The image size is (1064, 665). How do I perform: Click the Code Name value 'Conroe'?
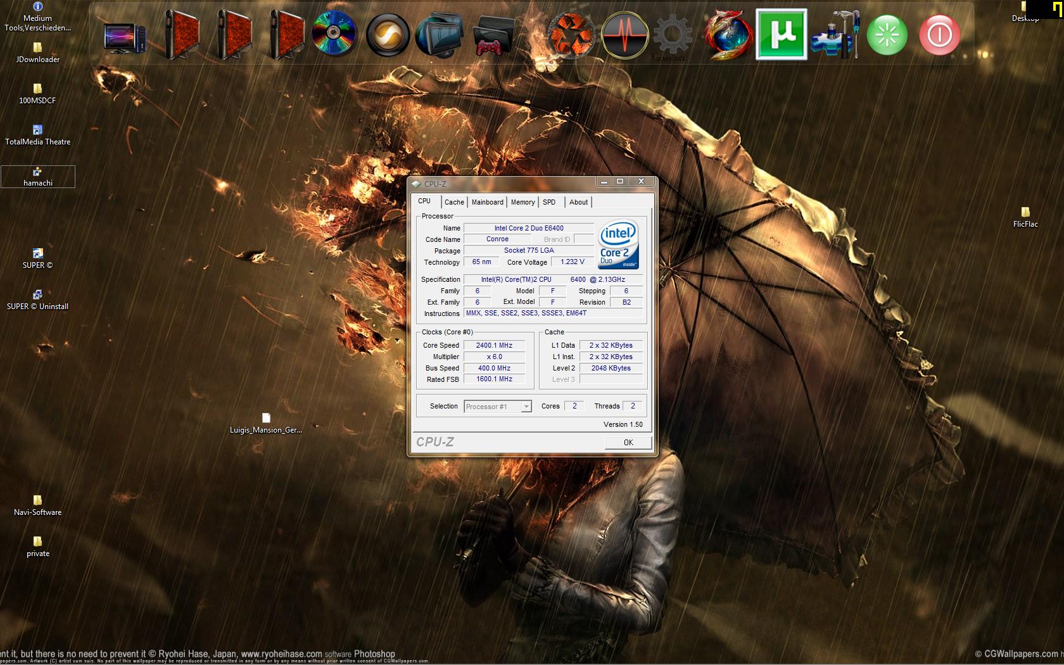[497, 239]
